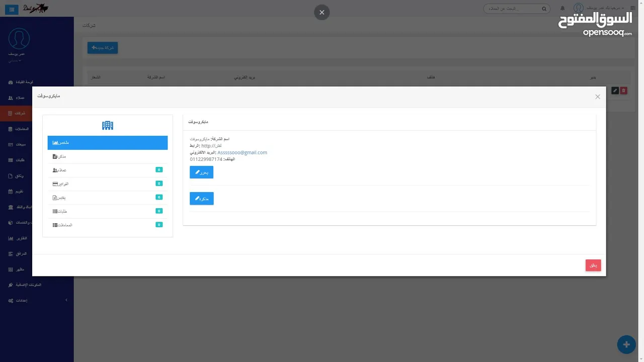This screenshot has height=362, width=644.
Task: Open the user name dropdown in top bar
Action: click(605, 9)
